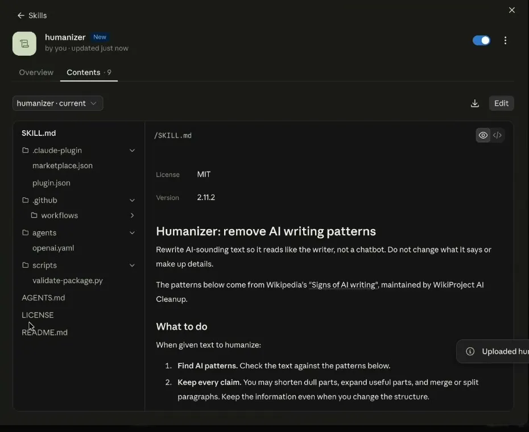Collapse the agents folder chevron
The image size is (529, 432).
point(132,232)
